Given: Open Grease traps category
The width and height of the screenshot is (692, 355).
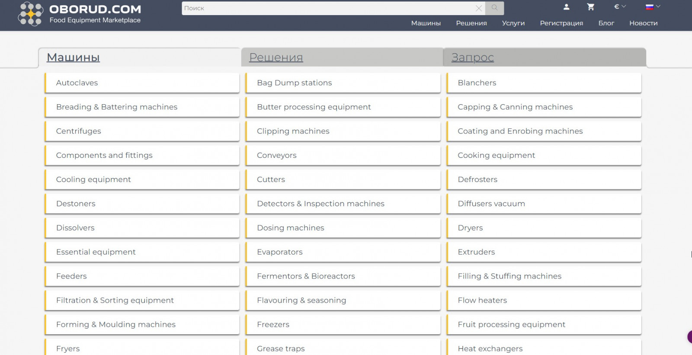Looking at the screenshot, I should pos(343,347).
